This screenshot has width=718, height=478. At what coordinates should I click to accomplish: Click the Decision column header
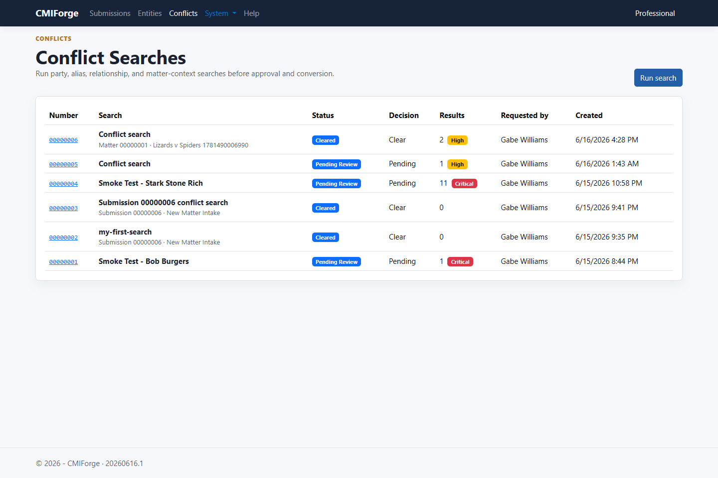[404, 116]
